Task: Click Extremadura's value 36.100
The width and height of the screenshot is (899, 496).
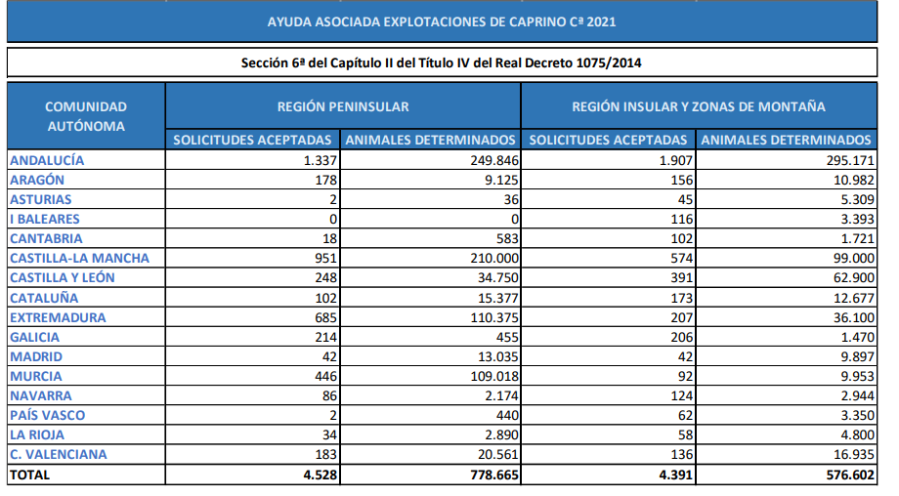Action: [854, 317]
